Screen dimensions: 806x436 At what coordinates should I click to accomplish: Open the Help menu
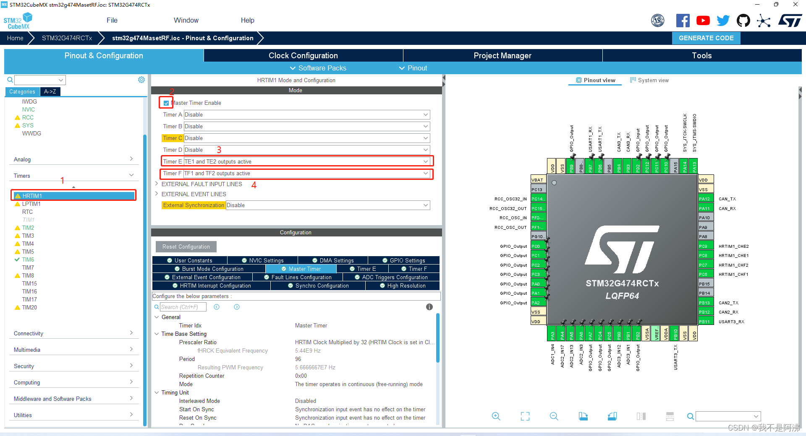(247, 21)
